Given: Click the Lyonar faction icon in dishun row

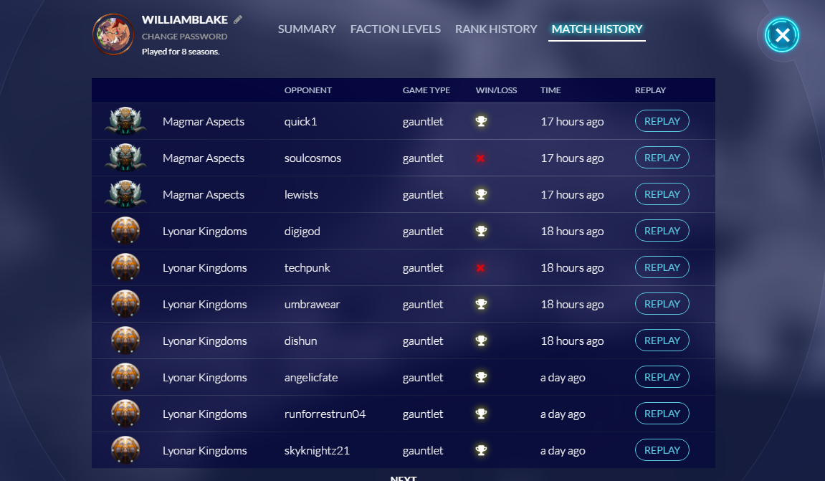Looking at the screenshot, I should [x=125, y=340].
